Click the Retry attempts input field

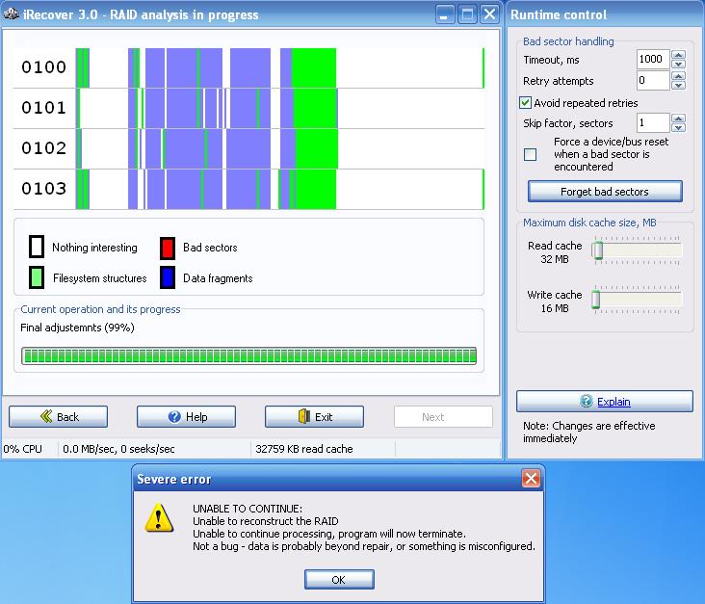pos(653,81)
